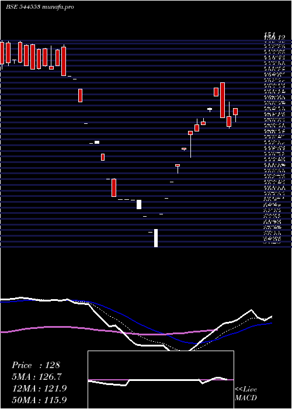
Task: Click the '50MA : 115.9' value
Action: click(39, 400)
